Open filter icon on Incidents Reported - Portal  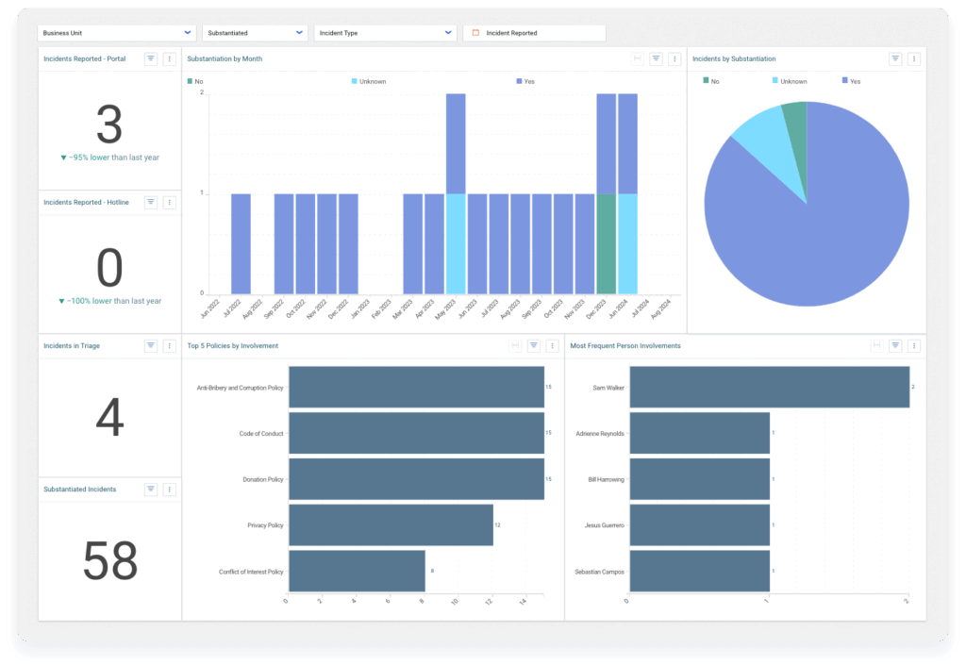click(151, 58)
